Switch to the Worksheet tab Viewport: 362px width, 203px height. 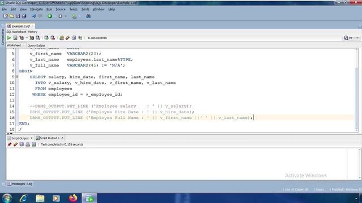click(14, 45)
